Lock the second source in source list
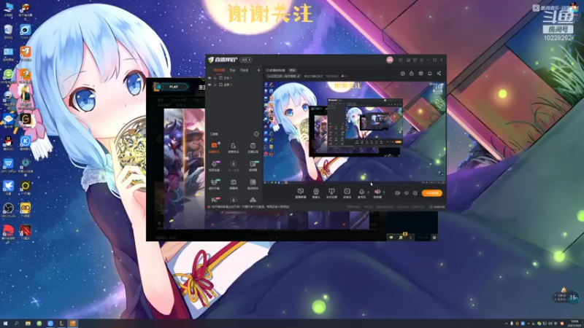The width and height of the screenshot is (584, 328). coord(215,85)
